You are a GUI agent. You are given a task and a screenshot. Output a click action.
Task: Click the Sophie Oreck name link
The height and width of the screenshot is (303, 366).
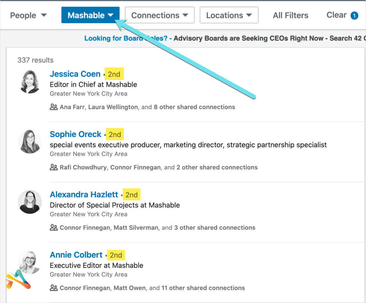coord(75,134)
